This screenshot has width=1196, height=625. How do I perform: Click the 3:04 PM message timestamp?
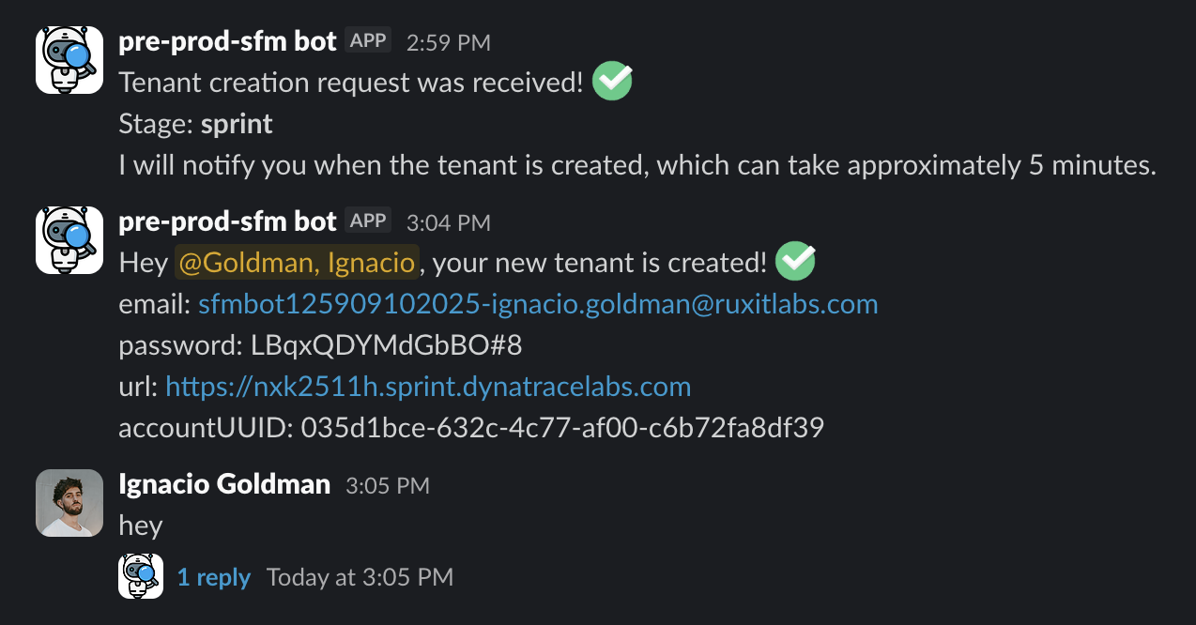tap(448, 222)
